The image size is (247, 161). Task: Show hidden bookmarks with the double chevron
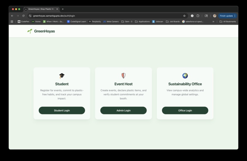click(213, 21)
